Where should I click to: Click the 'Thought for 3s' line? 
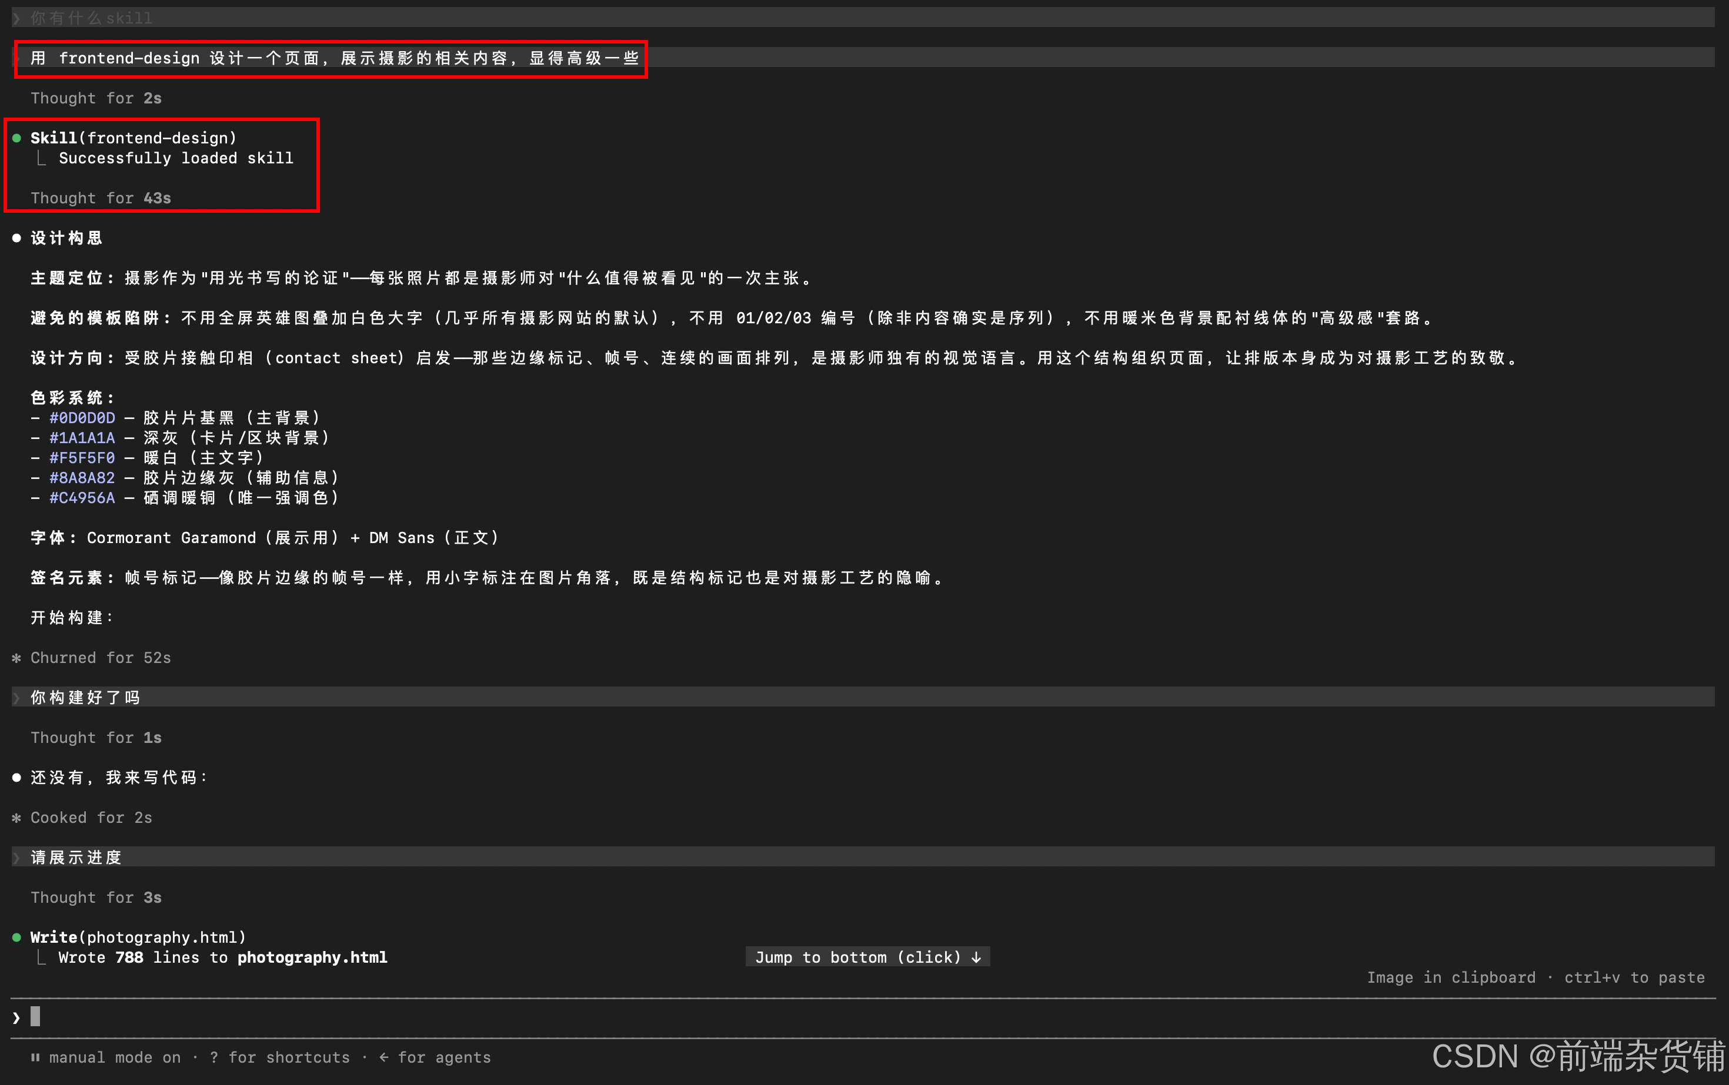[x=96, y=897]
